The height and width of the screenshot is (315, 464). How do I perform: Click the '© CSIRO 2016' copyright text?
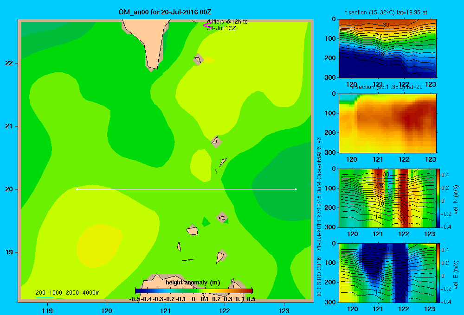319,277
